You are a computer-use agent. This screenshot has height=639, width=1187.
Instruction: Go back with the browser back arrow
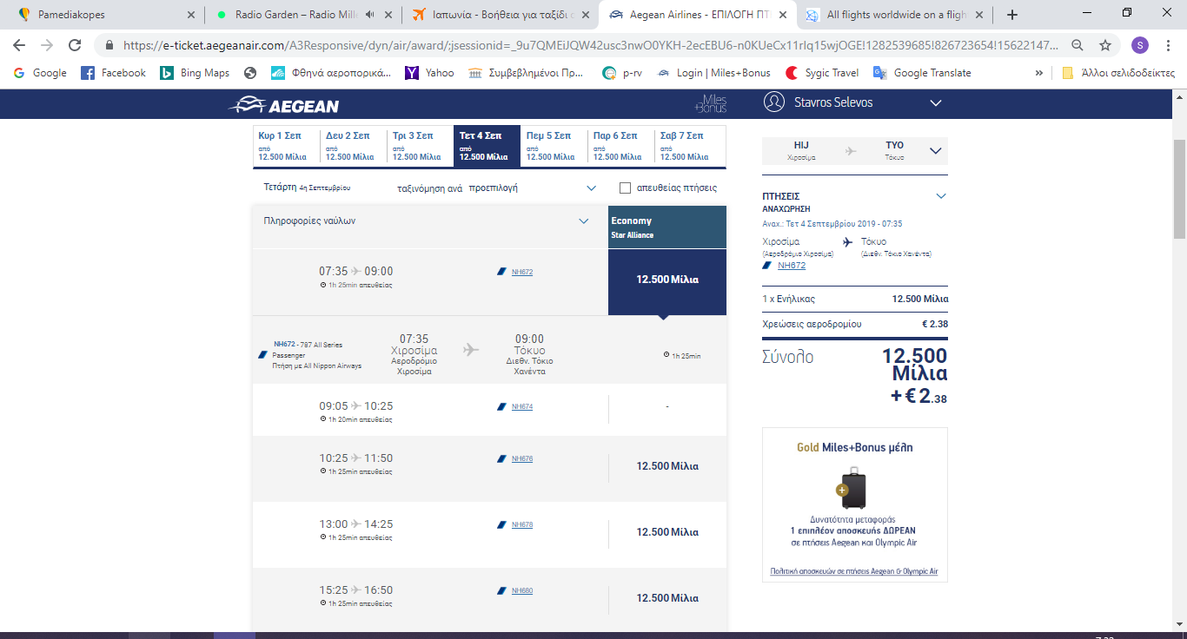(19, 46)
